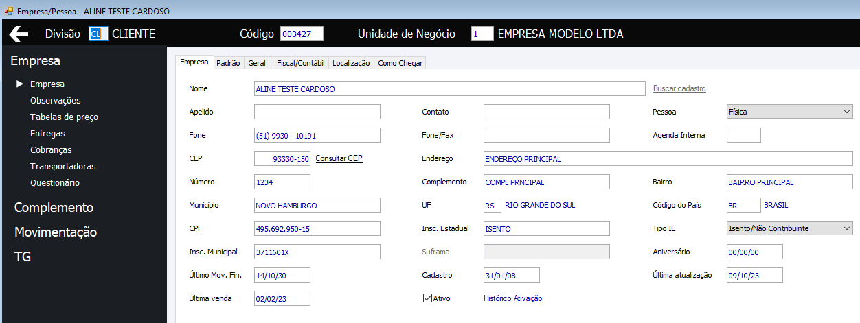Open Entregas in the sidebar

47,134
